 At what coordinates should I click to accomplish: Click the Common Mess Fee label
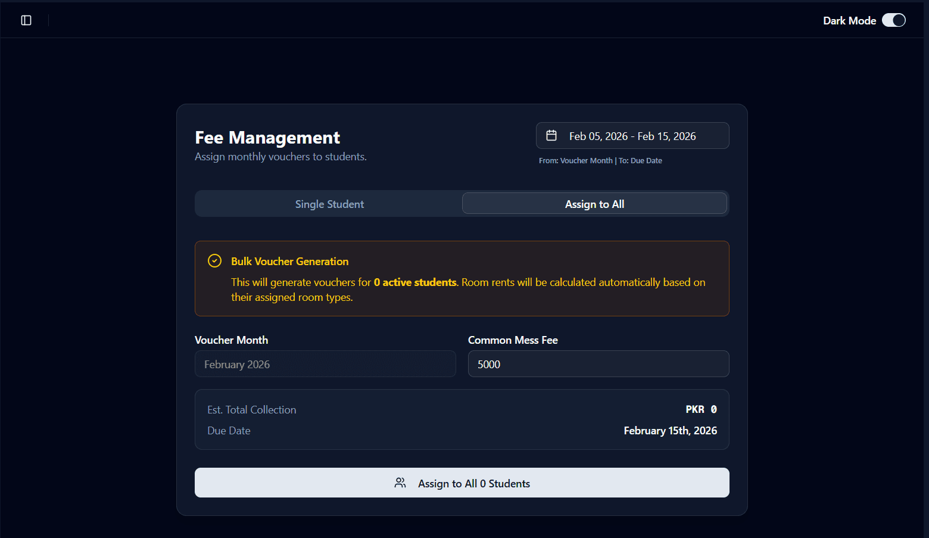[513, 340]
